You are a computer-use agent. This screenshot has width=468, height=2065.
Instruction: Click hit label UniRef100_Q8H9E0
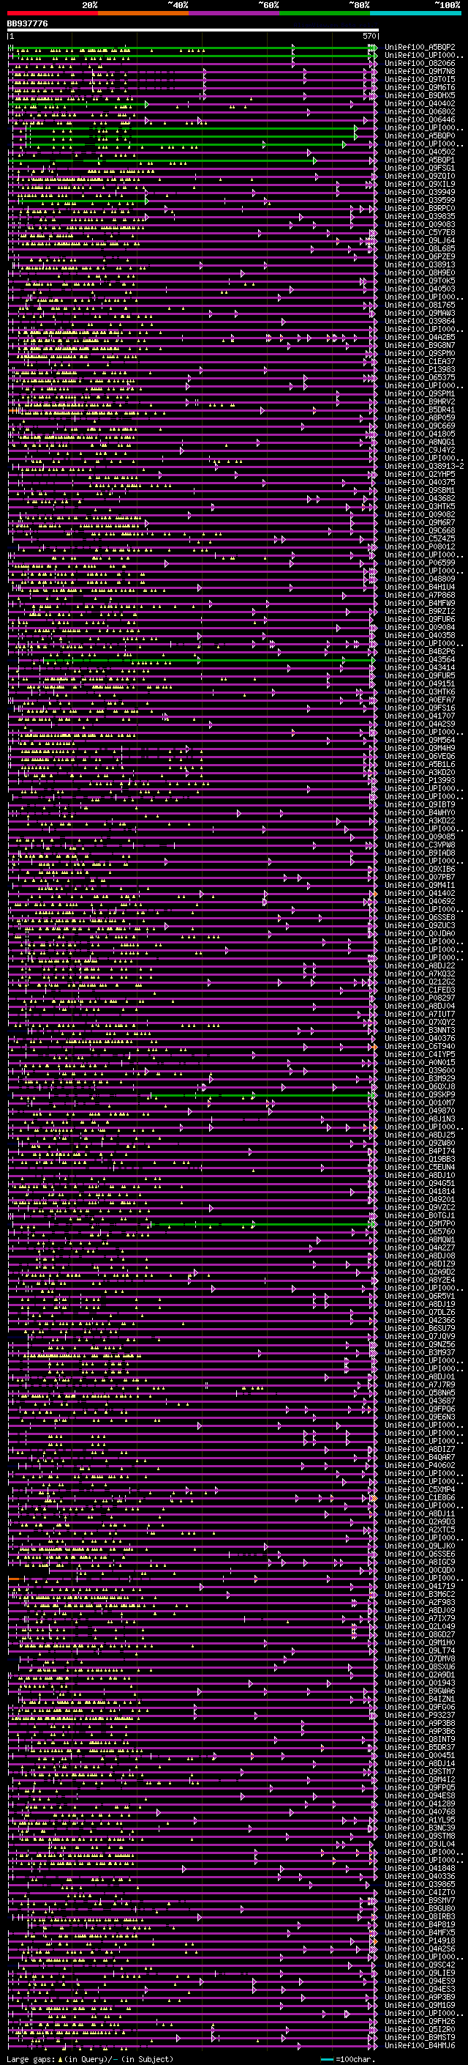(x=420, y=273)
